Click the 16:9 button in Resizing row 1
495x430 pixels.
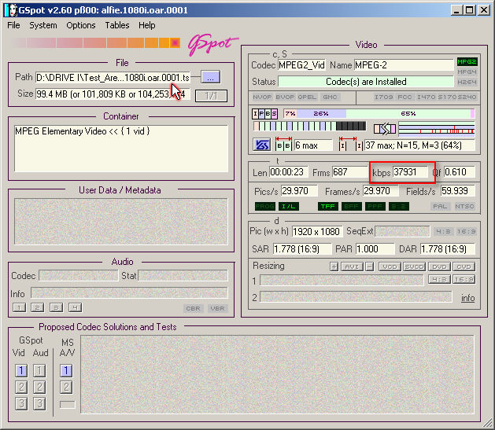[464, 279]
